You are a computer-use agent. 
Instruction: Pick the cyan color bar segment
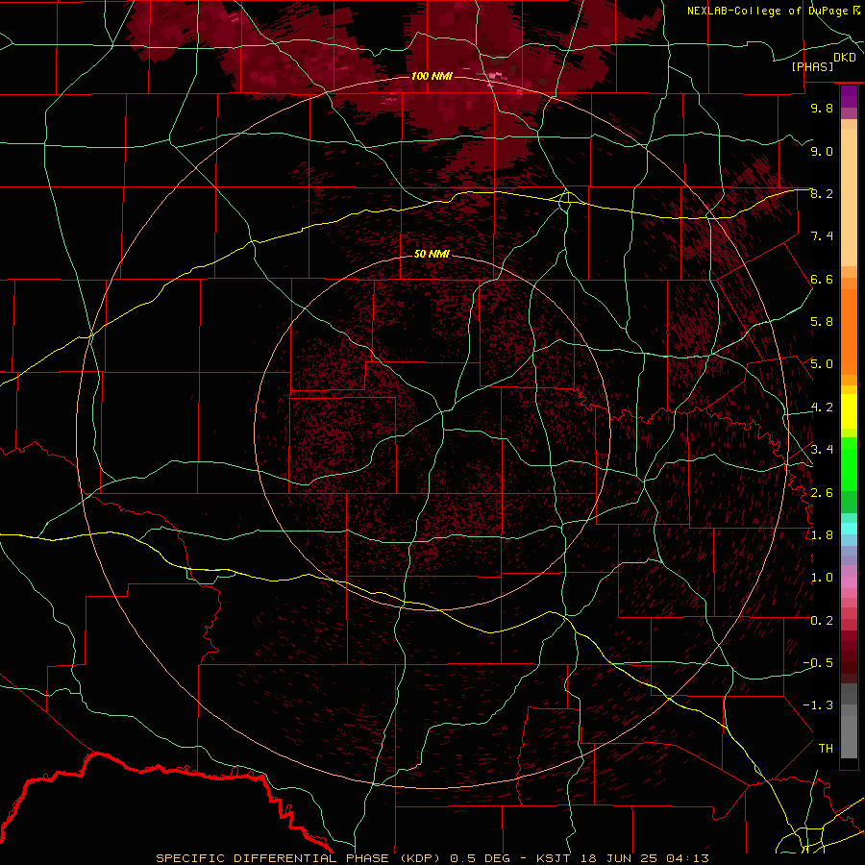click(x=849, y=529)
